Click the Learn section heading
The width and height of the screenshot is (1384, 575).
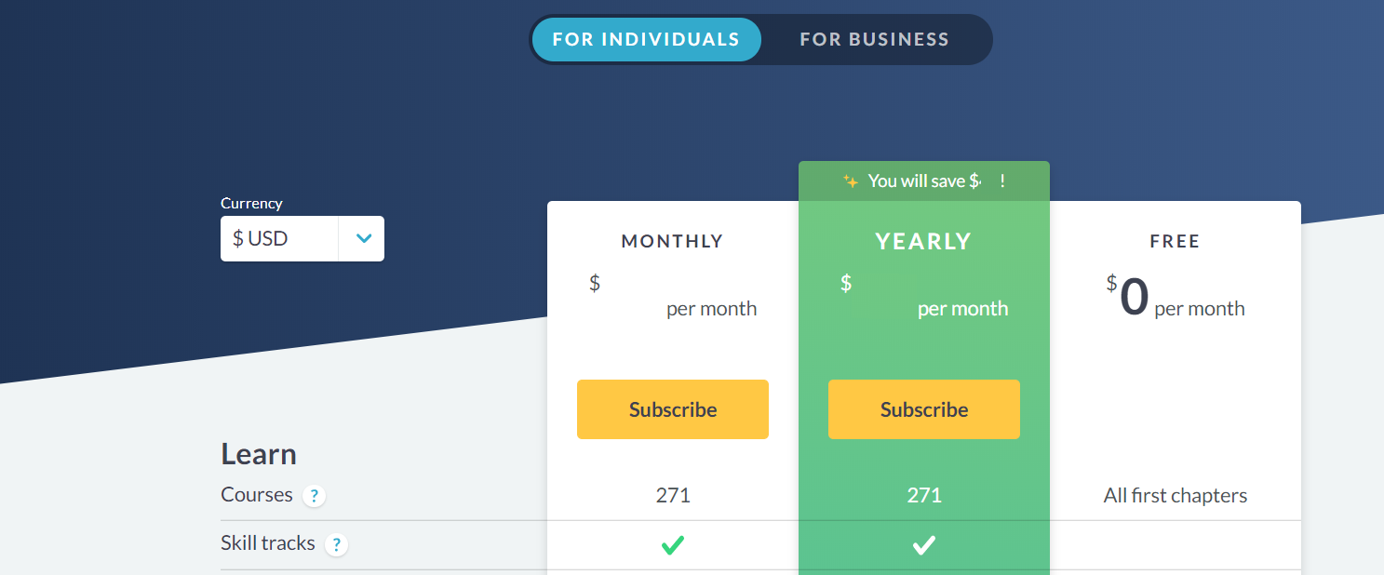click(259, 454)
